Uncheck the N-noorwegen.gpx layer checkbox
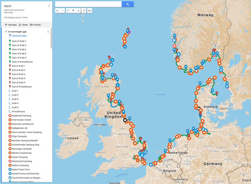 tap(6, 31)
